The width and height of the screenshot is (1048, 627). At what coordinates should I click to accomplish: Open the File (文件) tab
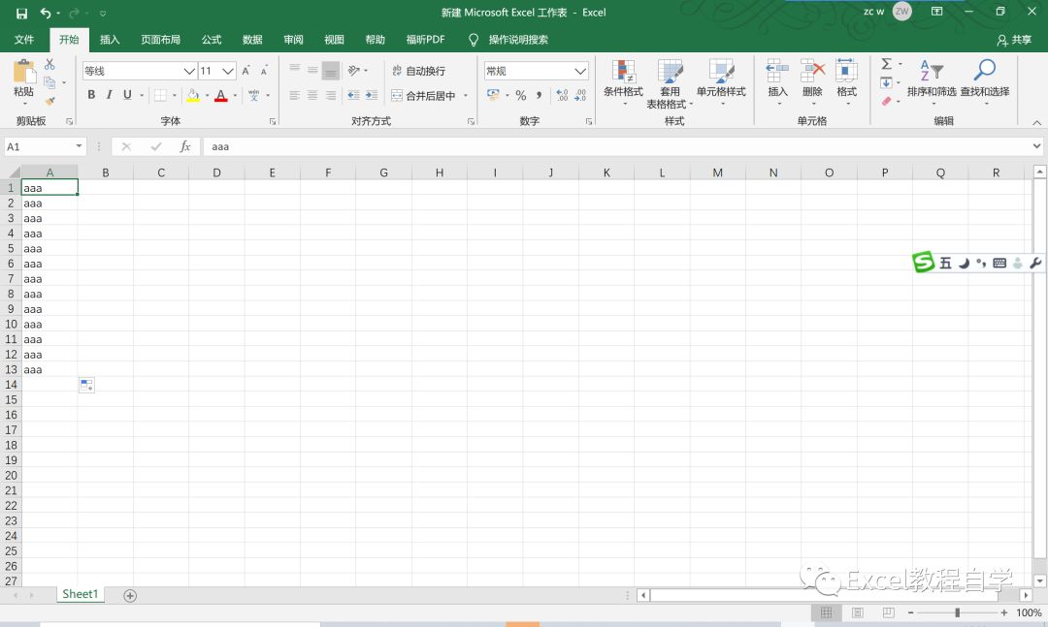pyautogui.click(x=24, y=40)
